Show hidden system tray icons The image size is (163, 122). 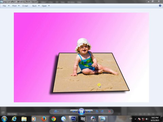coord(135,119)
